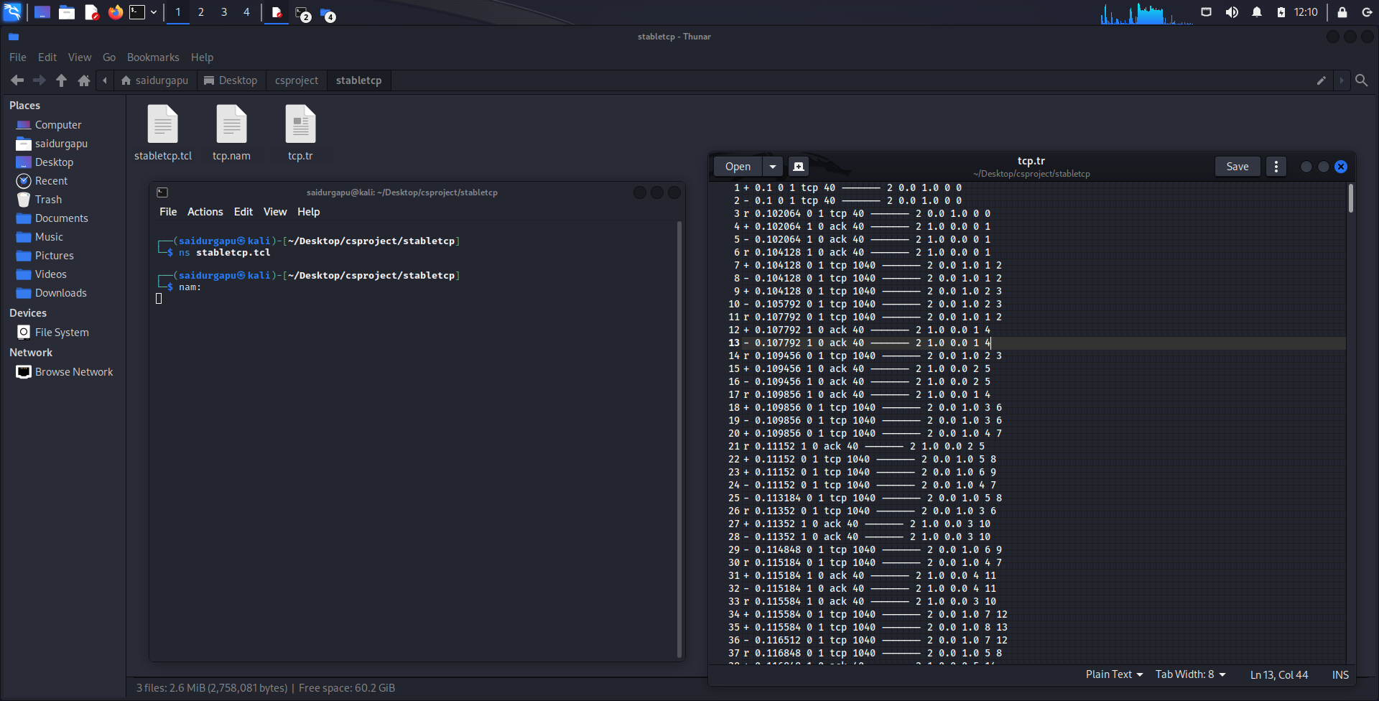Open the Bookmarks menu in Thunar
This screenshot has height=701, width=1379.
(153, 57)
